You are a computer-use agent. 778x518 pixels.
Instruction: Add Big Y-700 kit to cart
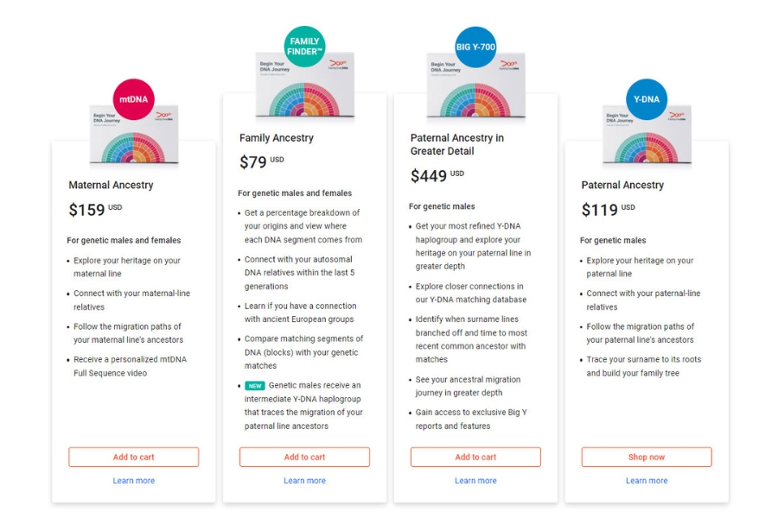click(475, 457)
